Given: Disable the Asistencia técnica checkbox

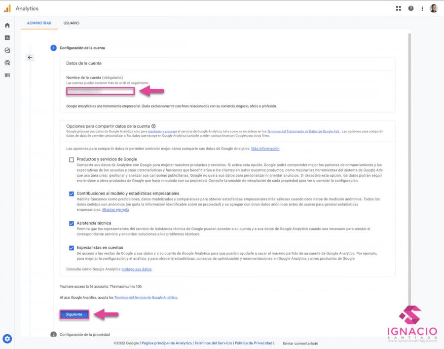Looking at the screenshot, I should pos(71,223).
